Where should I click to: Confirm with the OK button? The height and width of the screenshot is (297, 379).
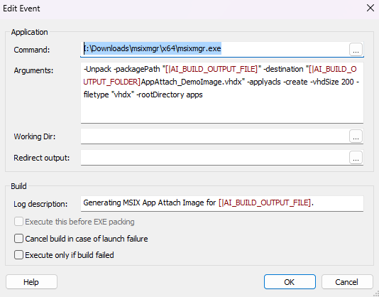[x=290, y=282]
